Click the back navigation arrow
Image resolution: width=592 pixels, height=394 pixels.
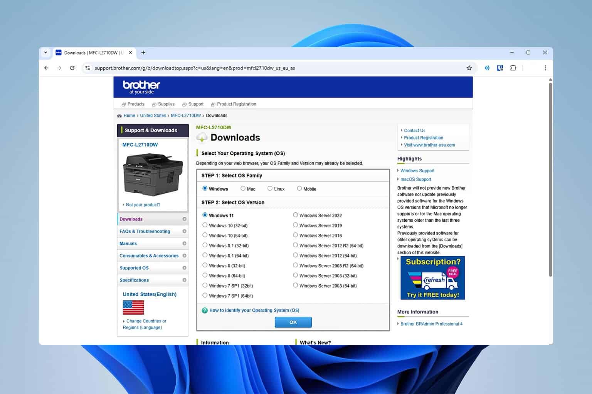click(46, 68)
